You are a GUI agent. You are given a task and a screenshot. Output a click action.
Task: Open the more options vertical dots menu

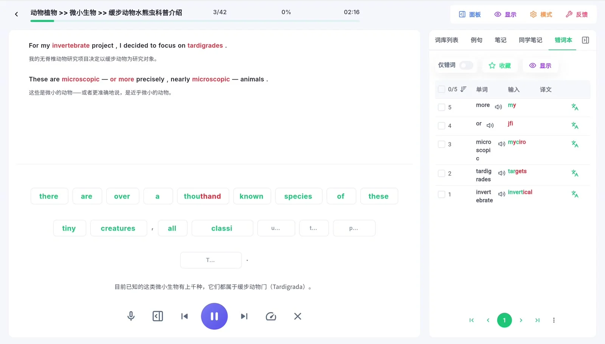554,320
